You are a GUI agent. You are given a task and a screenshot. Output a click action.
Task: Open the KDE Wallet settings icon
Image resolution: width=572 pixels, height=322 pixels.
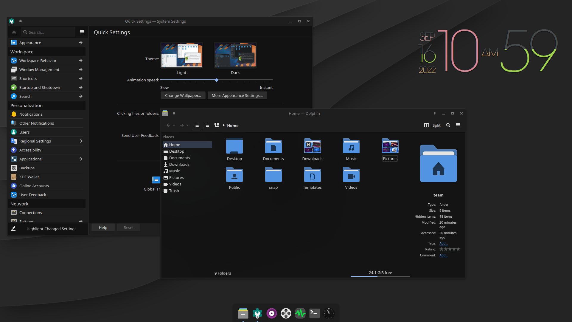pos(14,177)
